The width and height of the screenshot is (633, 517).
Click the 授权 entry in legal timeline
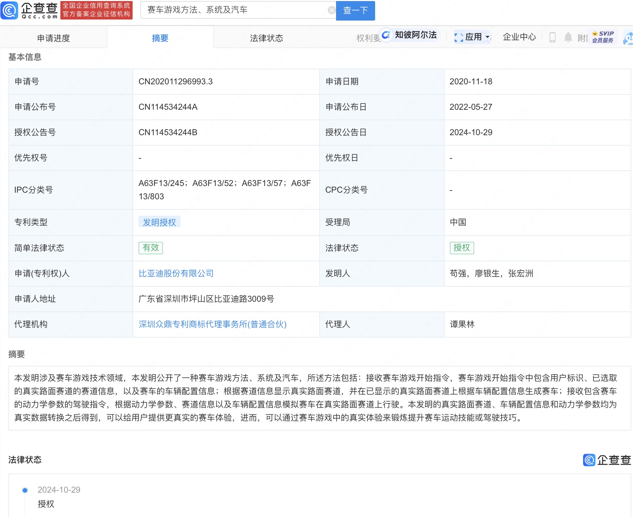46,504
